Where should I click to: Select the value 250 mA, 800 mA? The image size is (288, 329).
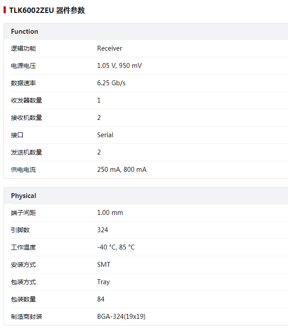(x=122, y=170)
